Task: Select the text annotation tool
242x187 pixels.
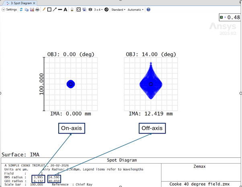Action: 65,9
